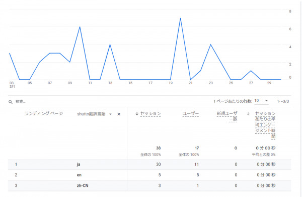This screenshot has height=197, width=302.
Task: Select the zh-CN language row
Action: (x=149, y=185)
